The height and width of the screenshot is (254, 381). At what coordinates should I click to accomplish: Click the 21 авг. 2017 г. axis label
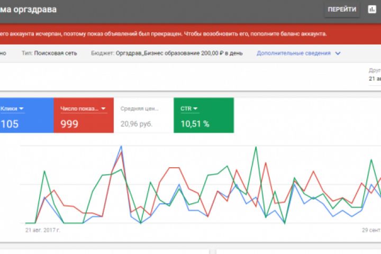coord(43,230)
